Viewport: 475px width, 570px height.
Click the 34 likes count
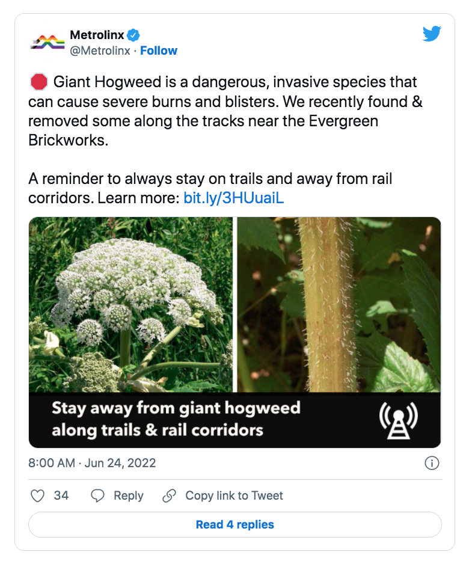tap(61, 496)
